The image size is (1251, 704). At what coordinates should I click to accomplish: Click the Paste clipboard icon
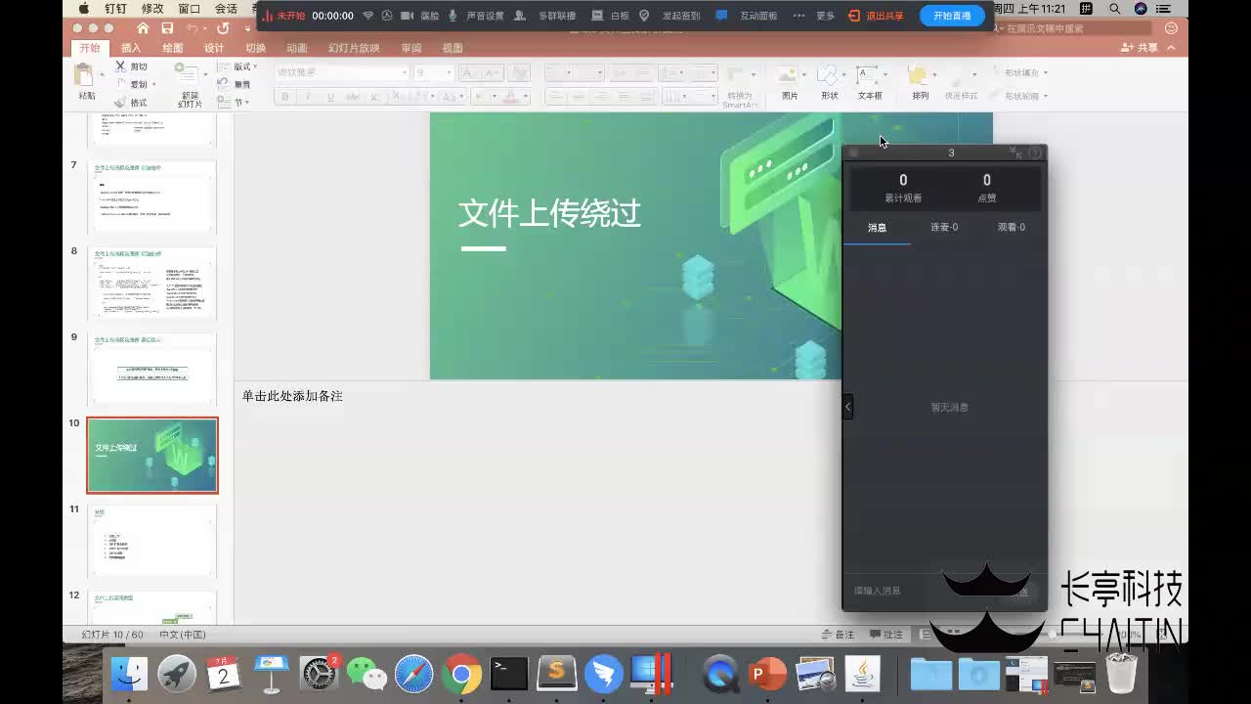click(86, 76)
